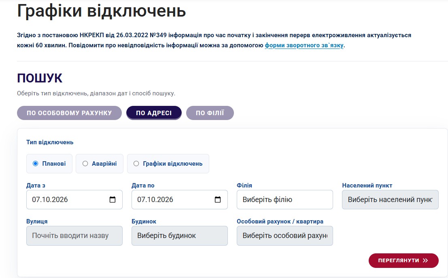Click the 'Оберіть тип відключень' hint text

click(x=96, y=93)
